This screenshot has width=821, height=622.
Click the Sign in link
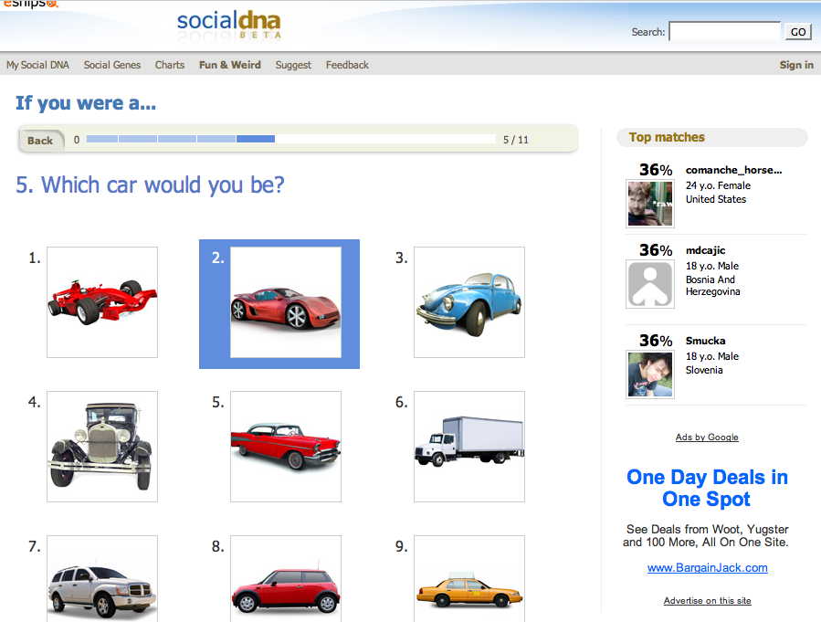coord(796,65)
